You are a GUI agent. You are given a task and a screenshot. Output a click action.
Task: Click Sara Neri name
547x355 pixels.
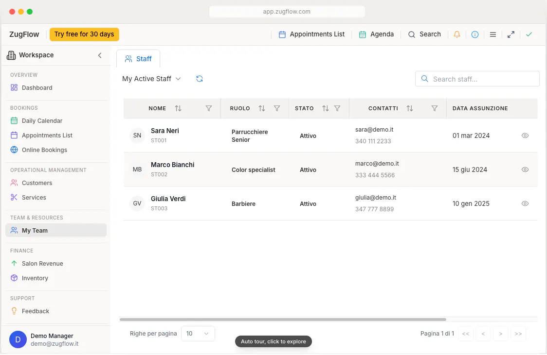click(x=164, y=131)
